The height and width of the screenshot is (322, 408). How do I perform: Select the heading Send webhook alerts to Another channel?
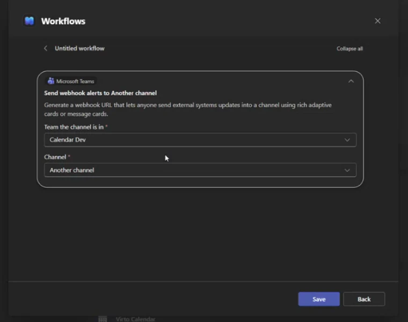(100, 93)
